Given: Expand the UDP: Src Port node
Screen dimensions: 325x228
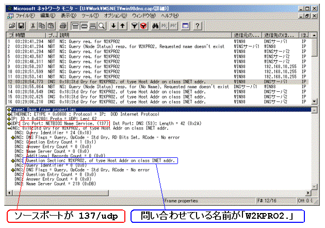Looking at the screenshot, I should pyautogui.click(x=9, y=123).
